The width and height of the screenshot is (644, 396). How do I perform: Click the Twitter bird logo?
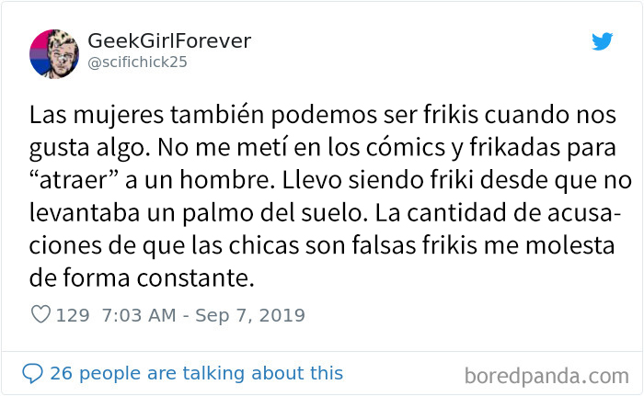tap(602, 41)
